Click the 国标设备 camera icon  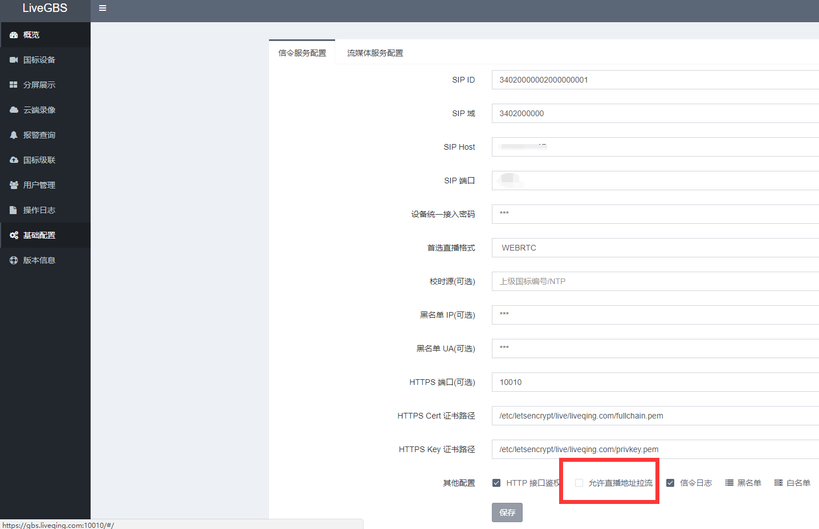[14, 60]
